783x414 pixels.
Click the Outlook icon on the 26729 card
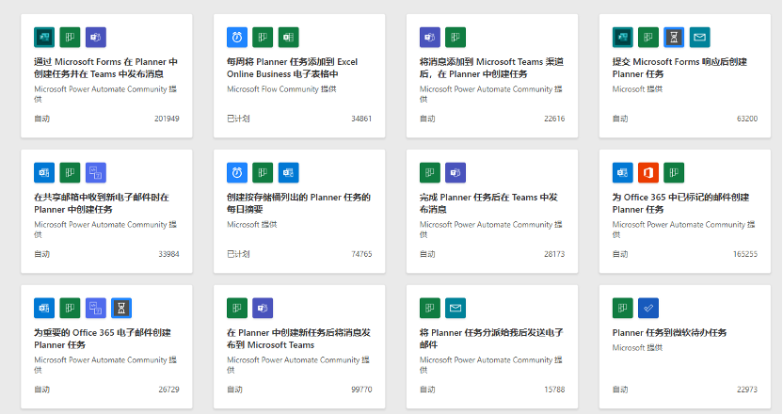pyautogui.click(x=44, y=308)
